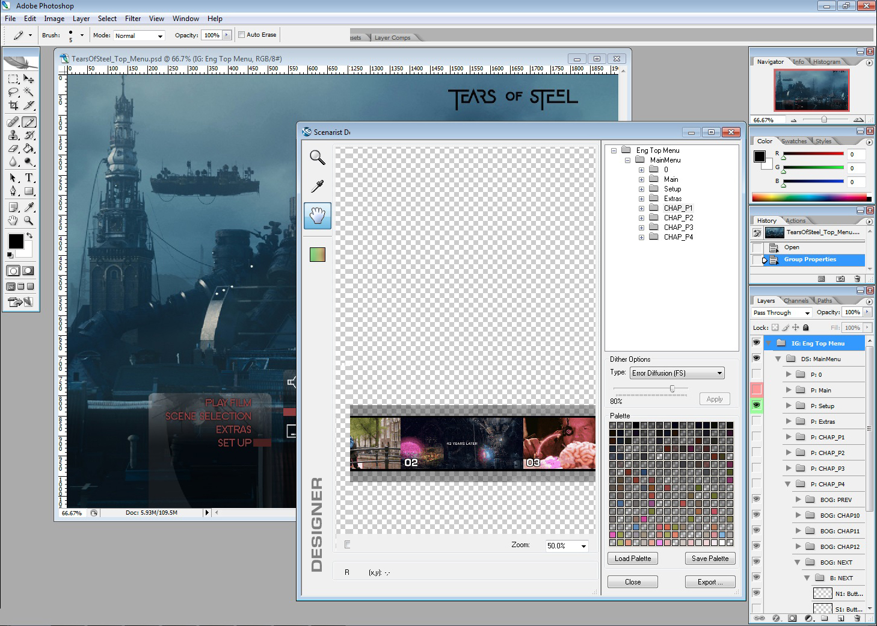Select the Open history state
Image resolution: width=877 pixels, height=626 pixels.
792,247
